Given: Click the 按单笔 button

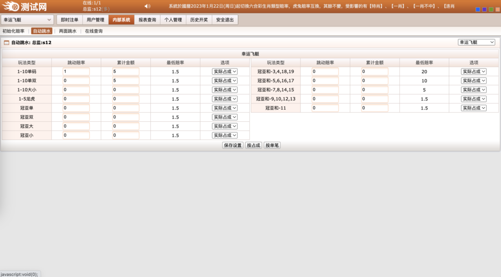Looking at the screenshot, I should pyautogui.click(x=272, y=145).
